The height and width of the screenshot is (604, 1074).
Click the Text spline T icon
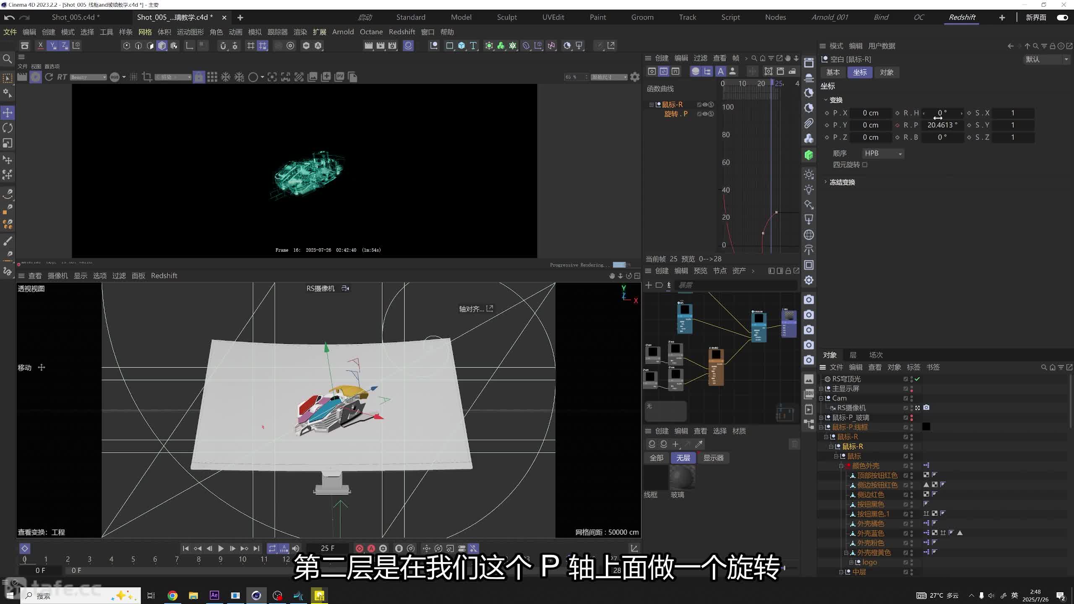pyautogui.click(x=473, y=46)
